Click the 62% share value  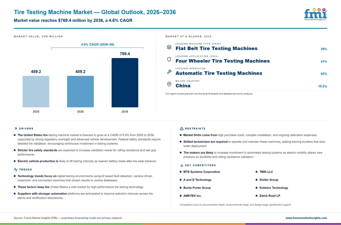tap(324, 74)
